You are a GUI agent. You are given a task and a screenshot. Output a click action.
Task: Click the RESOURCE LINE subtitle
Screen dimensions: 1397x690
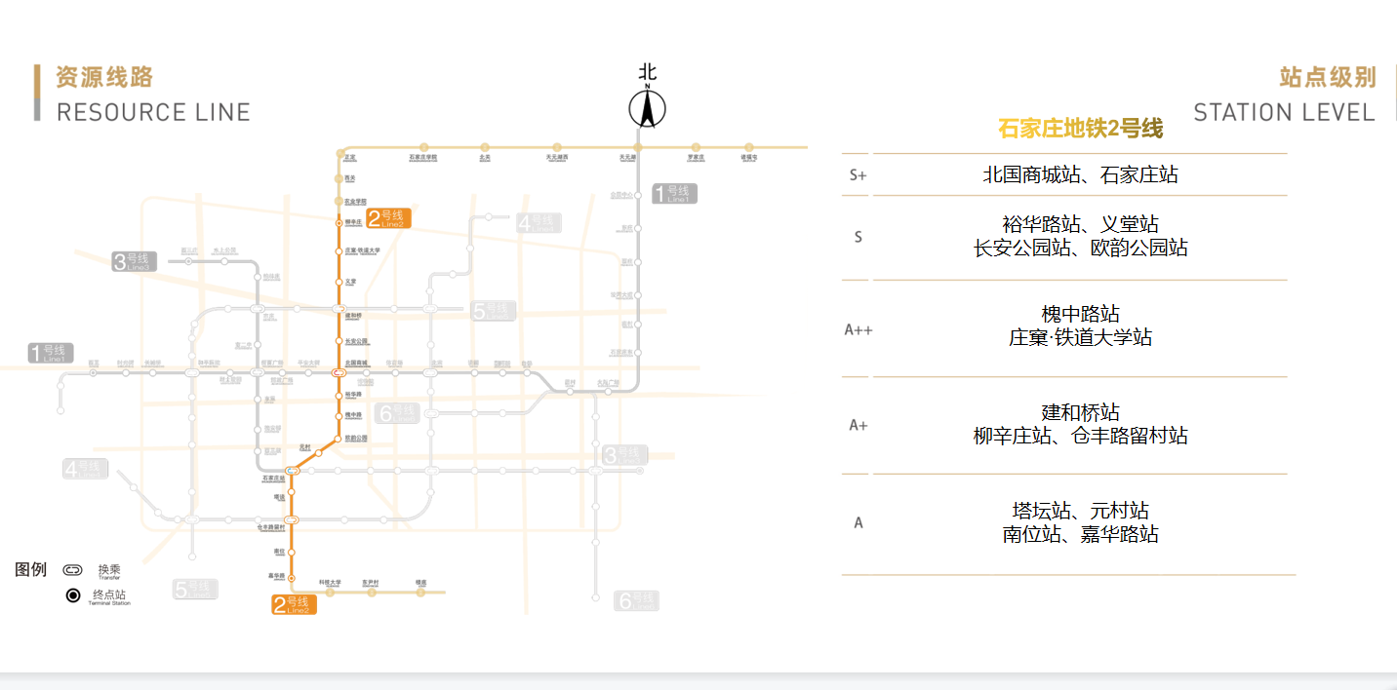click(x=153, y=112)
